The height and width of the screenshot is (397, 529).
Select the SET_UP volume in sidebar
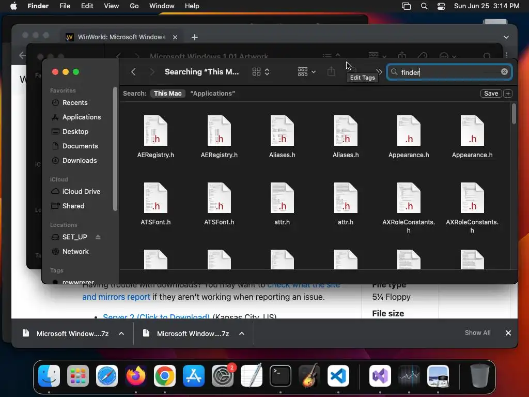74,237
